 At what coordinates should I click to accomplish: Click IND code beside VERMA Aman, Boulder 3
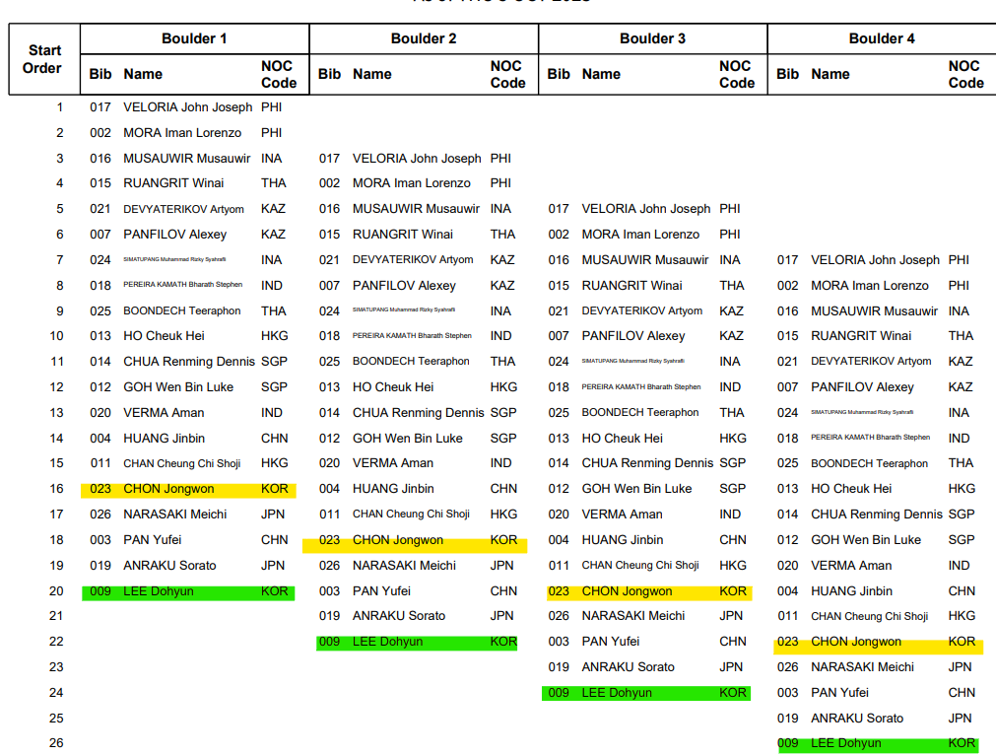730,514
